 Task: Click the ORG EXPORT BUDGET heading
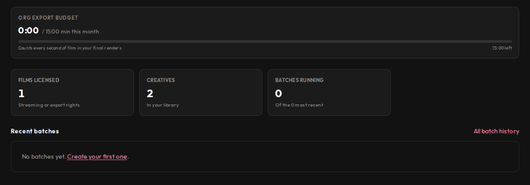[x=48, y=18]
